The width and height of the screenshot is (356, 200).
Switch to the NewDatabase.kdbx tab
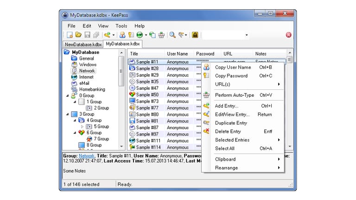(x=83, y=44)
